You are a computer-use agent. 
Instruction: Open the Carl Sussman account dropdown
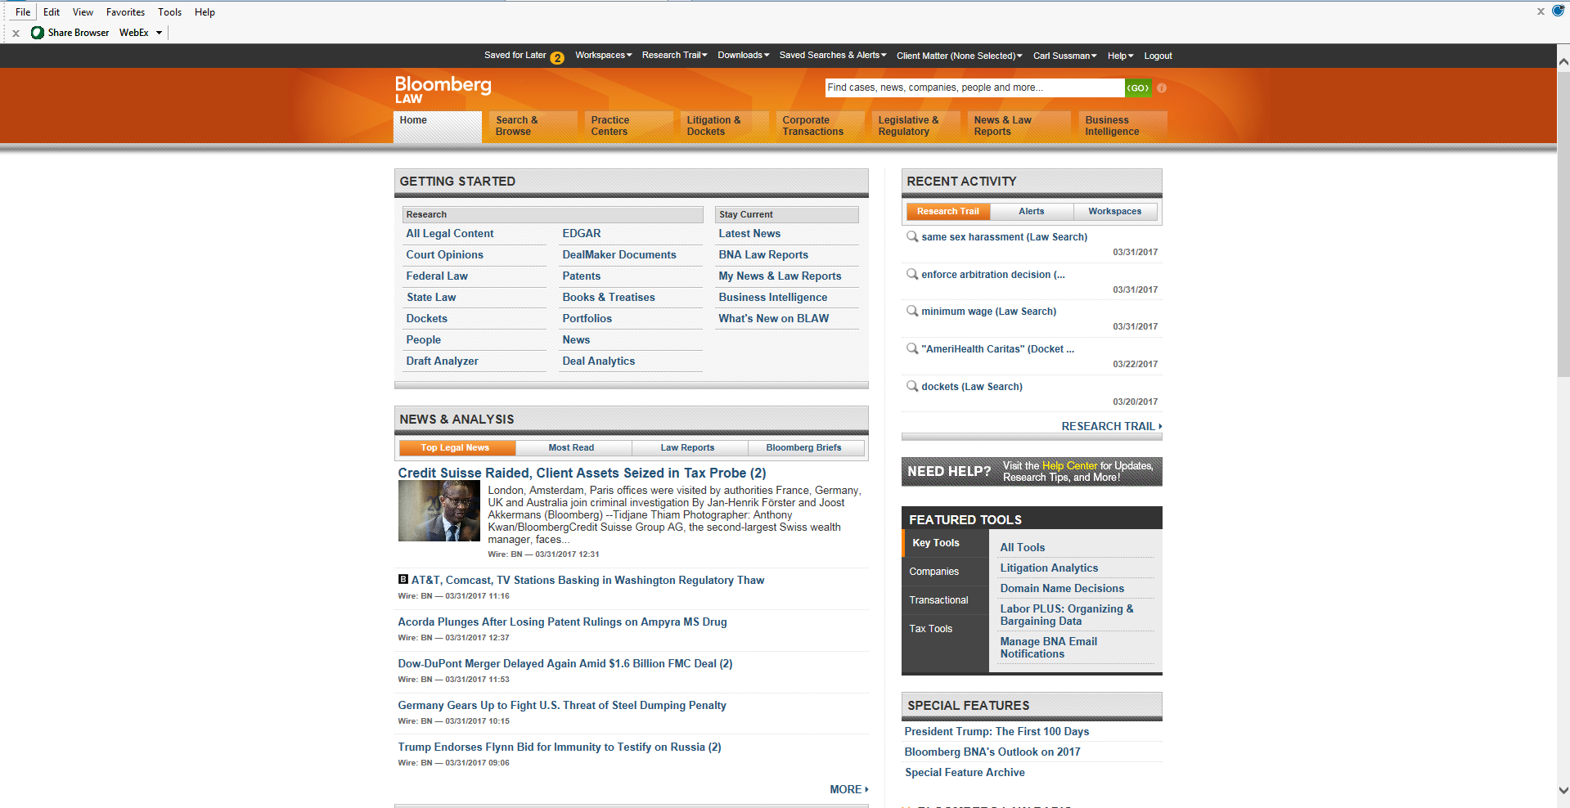click(1065, 56)
